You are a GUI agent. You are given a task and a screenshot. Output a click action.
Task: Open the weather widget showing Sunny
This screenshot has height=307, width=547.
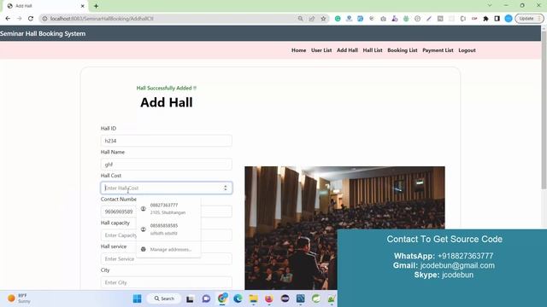pyautogui.click(x=19, y=298)
